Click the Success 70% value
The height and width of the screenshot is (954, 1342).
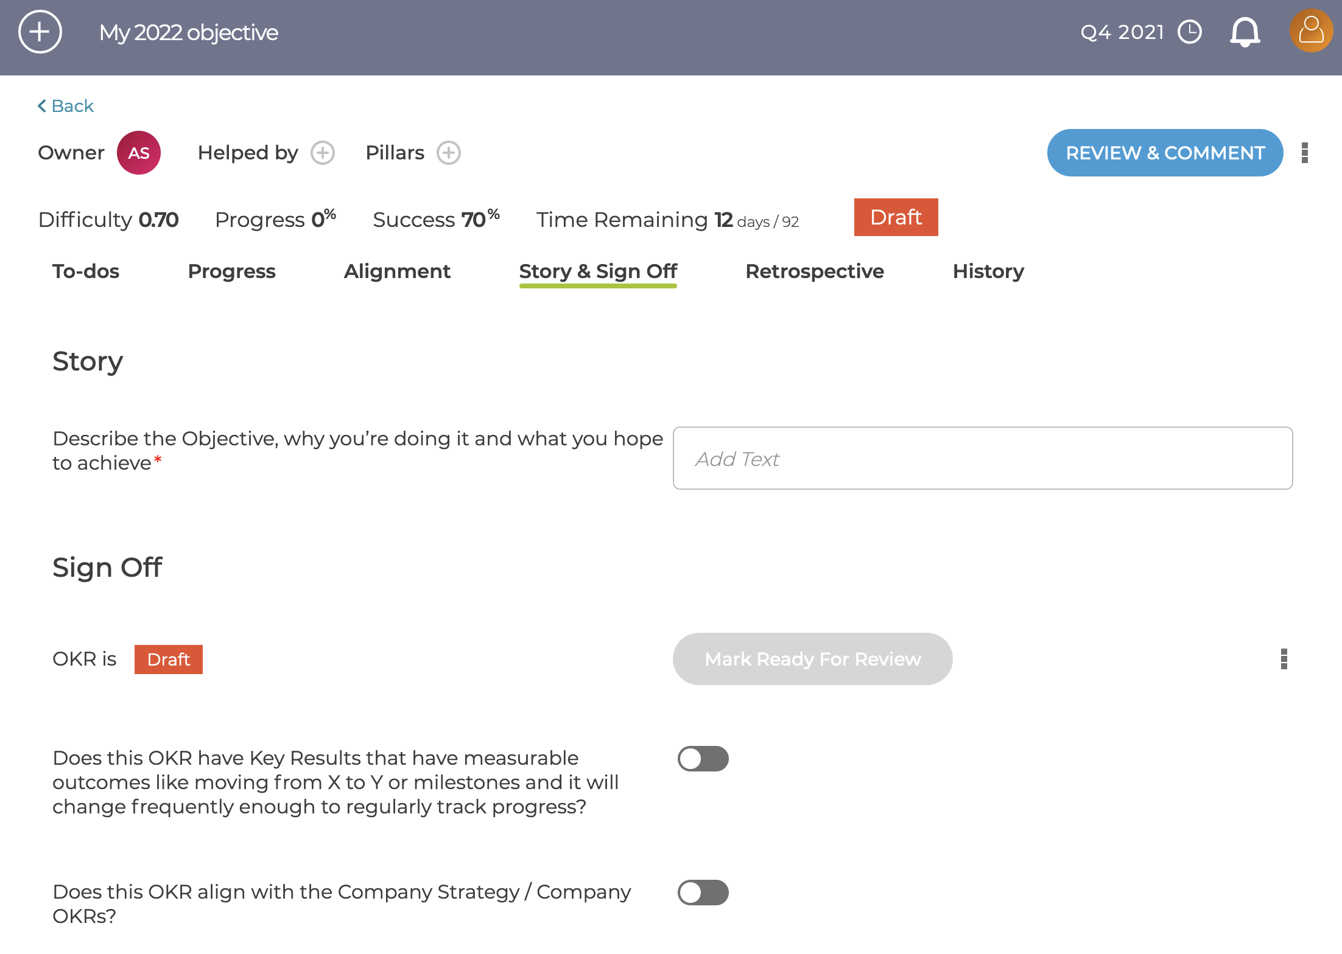tap(436, 219)
